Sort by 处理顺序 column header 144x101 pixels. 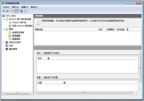[110, 30]
